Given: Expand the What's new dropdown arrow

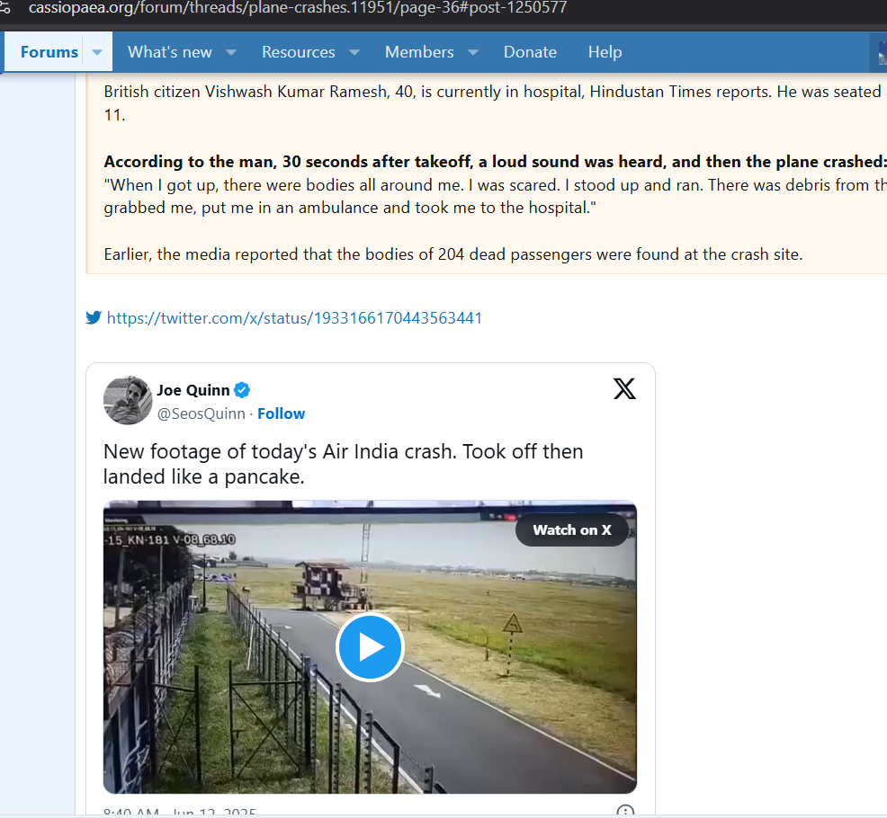Looking at the screenshot, I should (231, 52).
